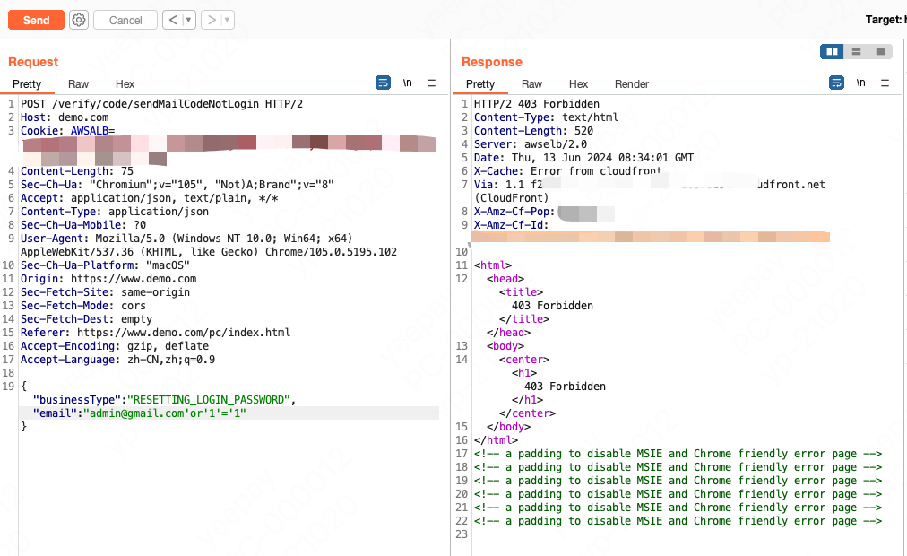Open Repeater send settings gear
Screen dimensions: 907x556
(x=79, y=20)
